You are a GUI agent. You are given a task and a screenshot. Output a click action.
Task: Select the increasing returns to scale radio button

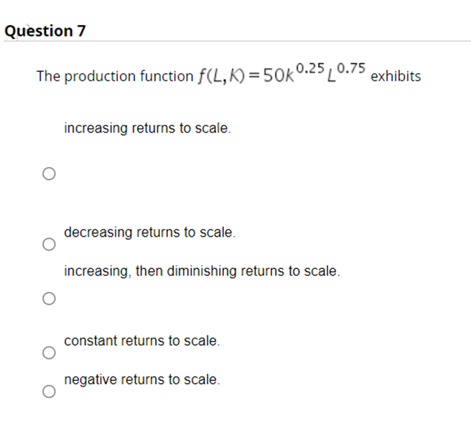coord(49,174)
